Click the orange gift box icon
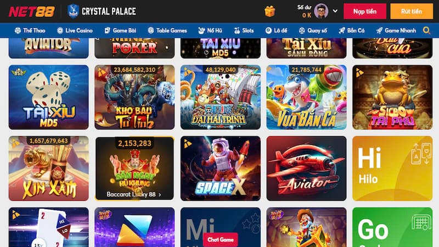Image resolution: width=439 pixels, height=247 pixels. coord(269,12)
